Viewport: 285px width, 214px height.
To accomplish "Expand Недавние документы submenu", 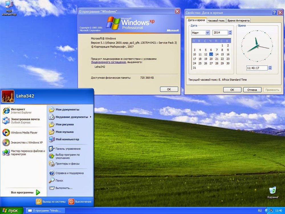I will tap(70, 117).
